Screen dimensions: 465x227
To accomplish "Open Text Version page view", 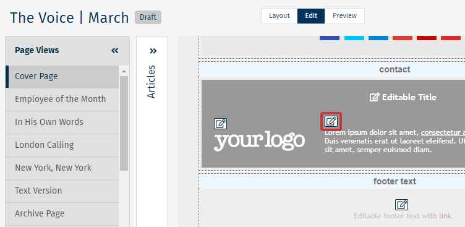I will (62, 191).
